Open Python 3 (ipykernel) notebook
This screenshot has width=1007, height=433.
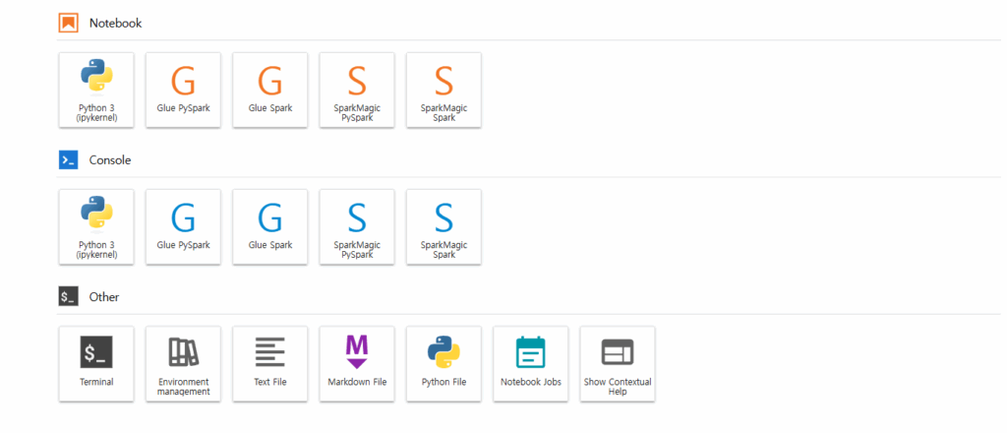[x=96, y=90]
